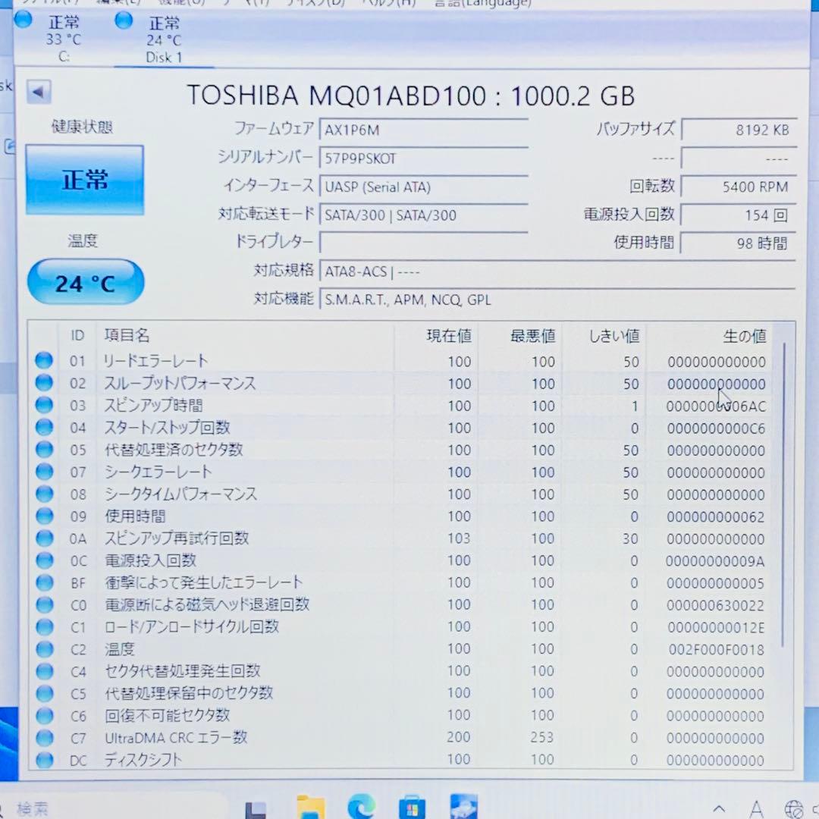819x819 pixels.
Task: Open Microsoft Edge from the taskbar
Action: tap(362, 806)
